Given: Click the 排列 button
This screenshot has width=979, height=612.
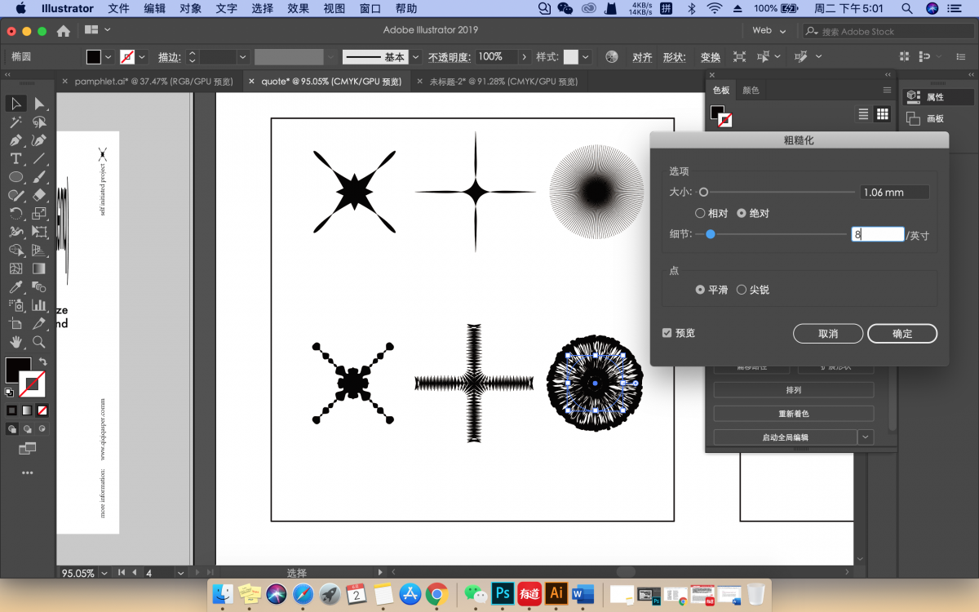Looking at the screenshot, I should tap(793, 390).
